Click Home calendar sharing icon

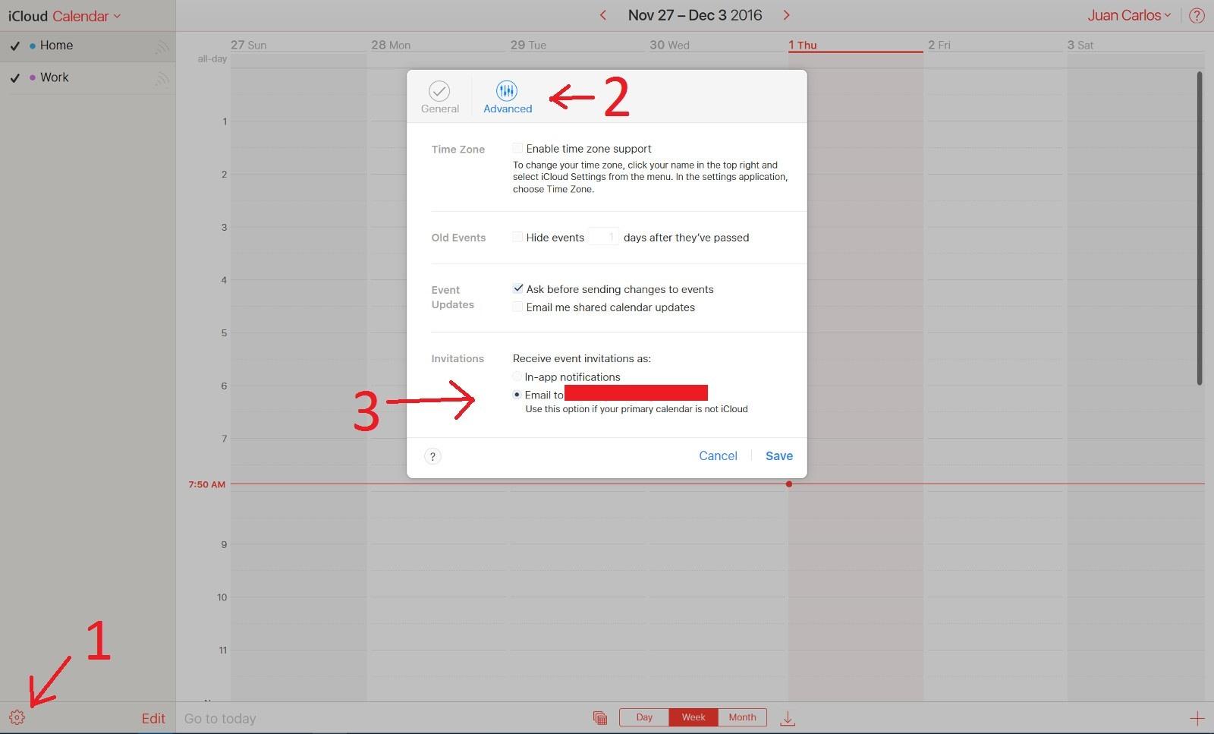click(162, 47)
